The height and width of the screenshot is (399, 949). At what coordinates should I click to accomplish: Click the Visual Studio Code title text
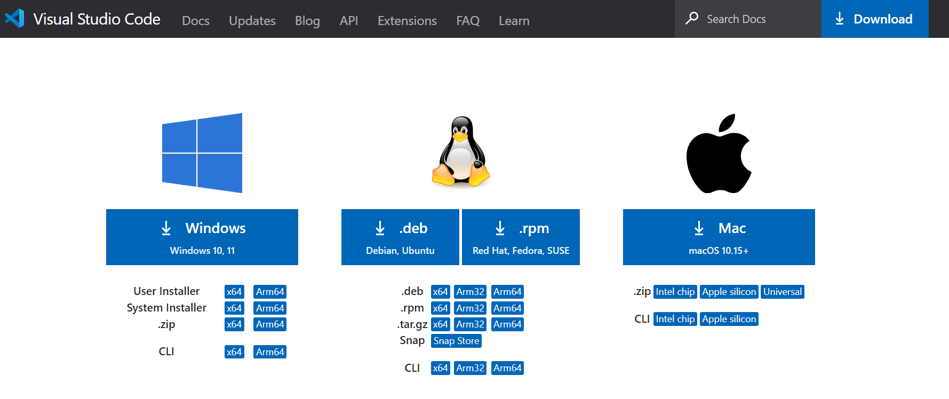coord(97,19)
